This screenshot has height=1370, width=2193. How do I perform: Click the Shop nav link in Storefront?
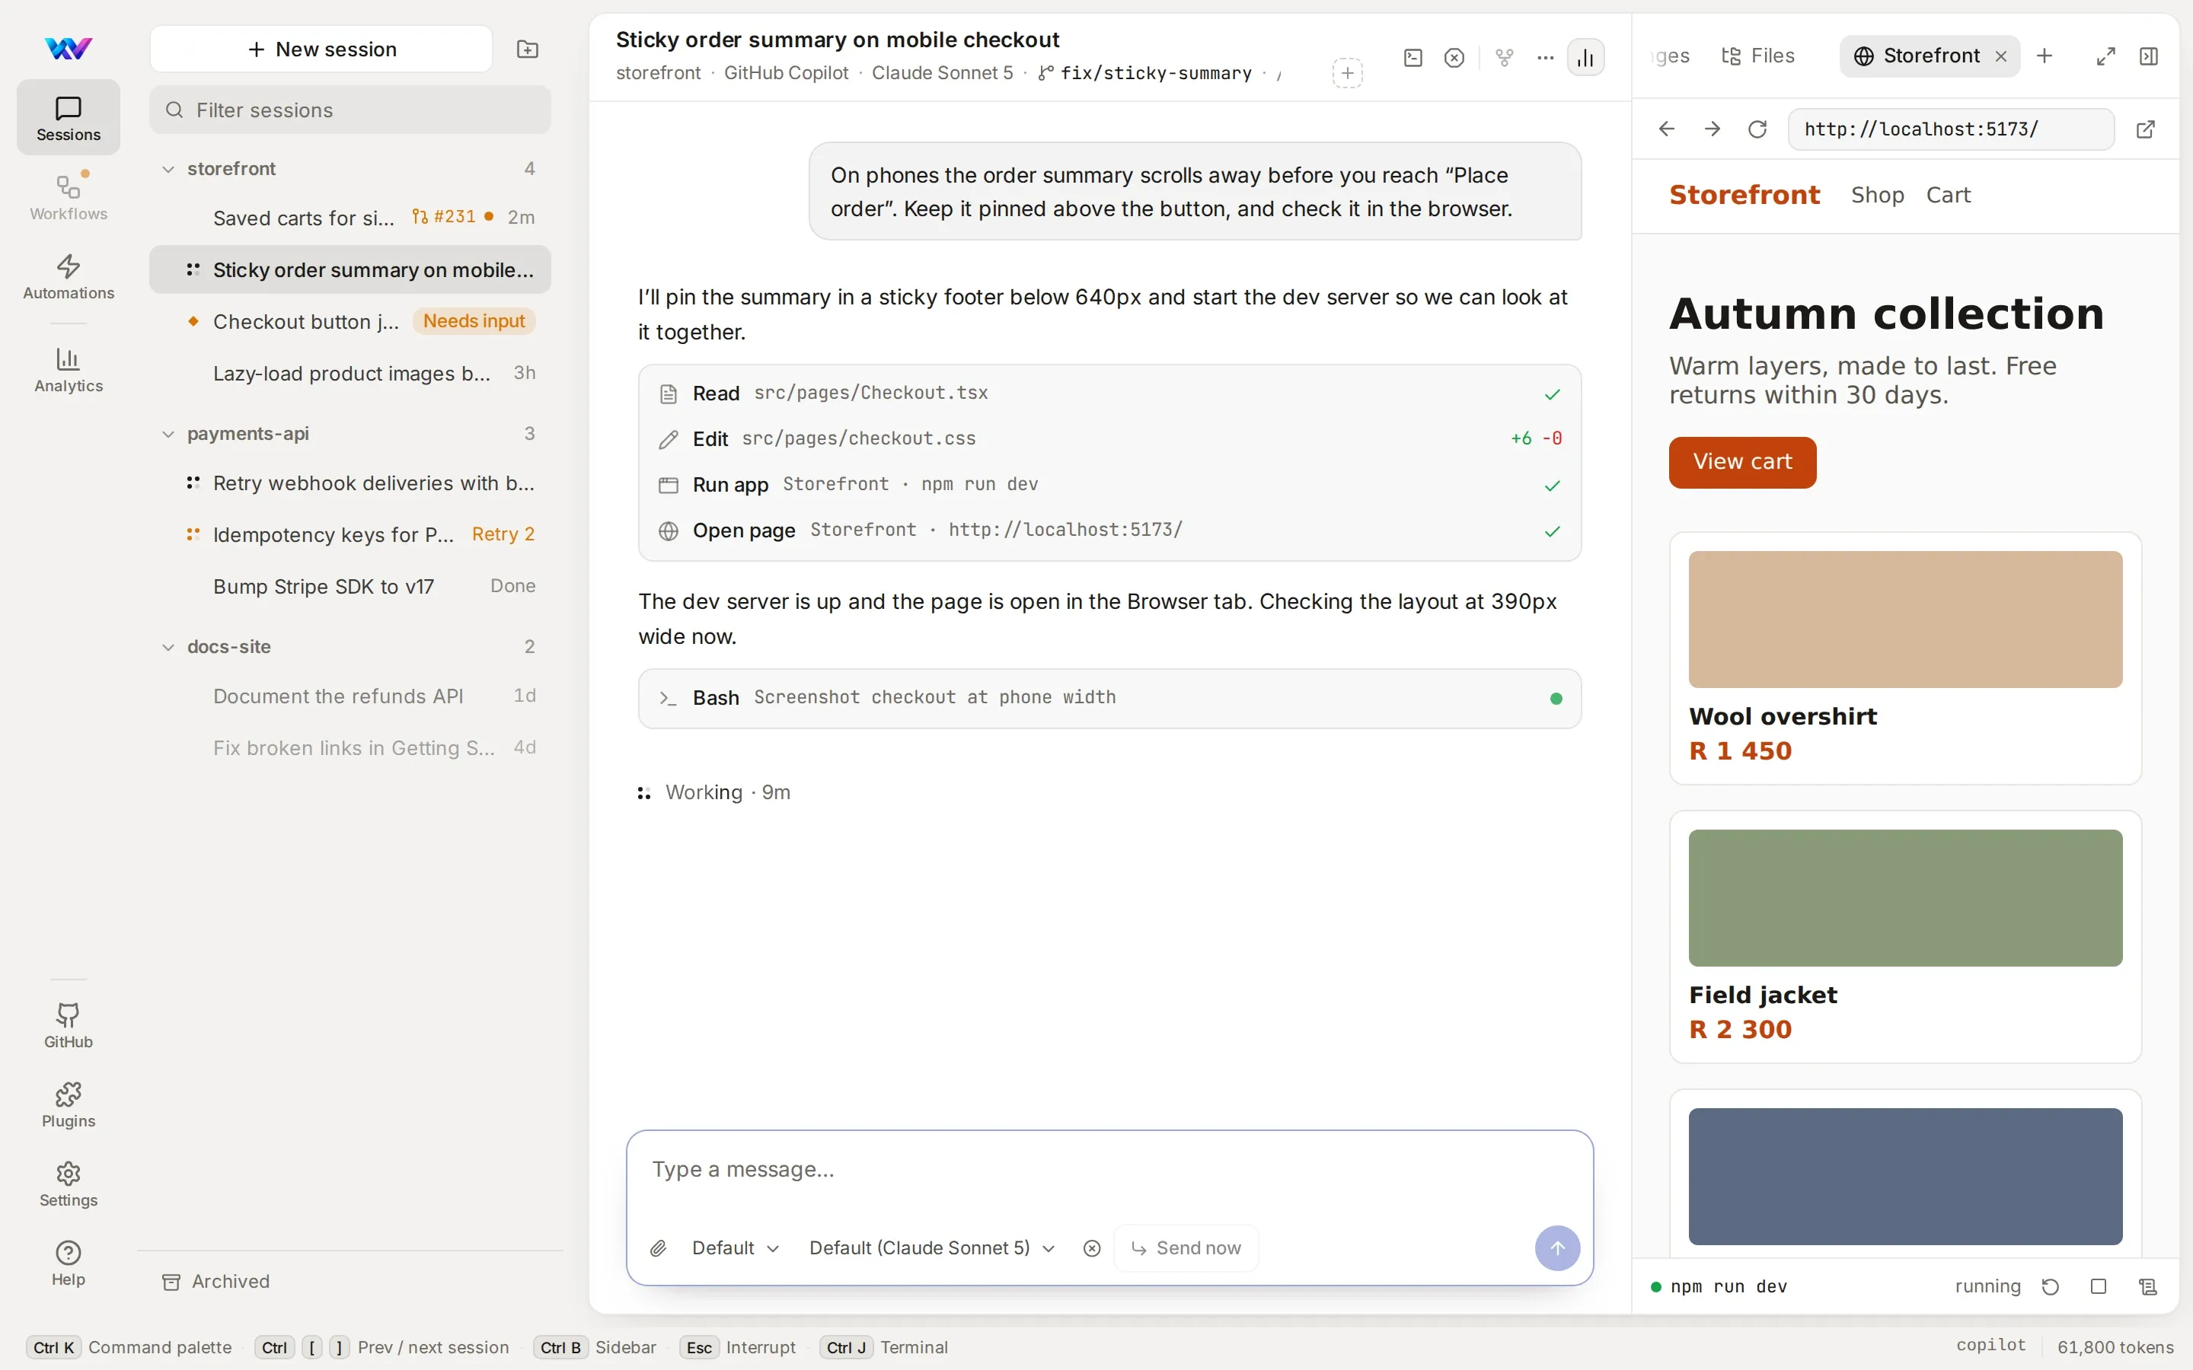click(1878, 195)
